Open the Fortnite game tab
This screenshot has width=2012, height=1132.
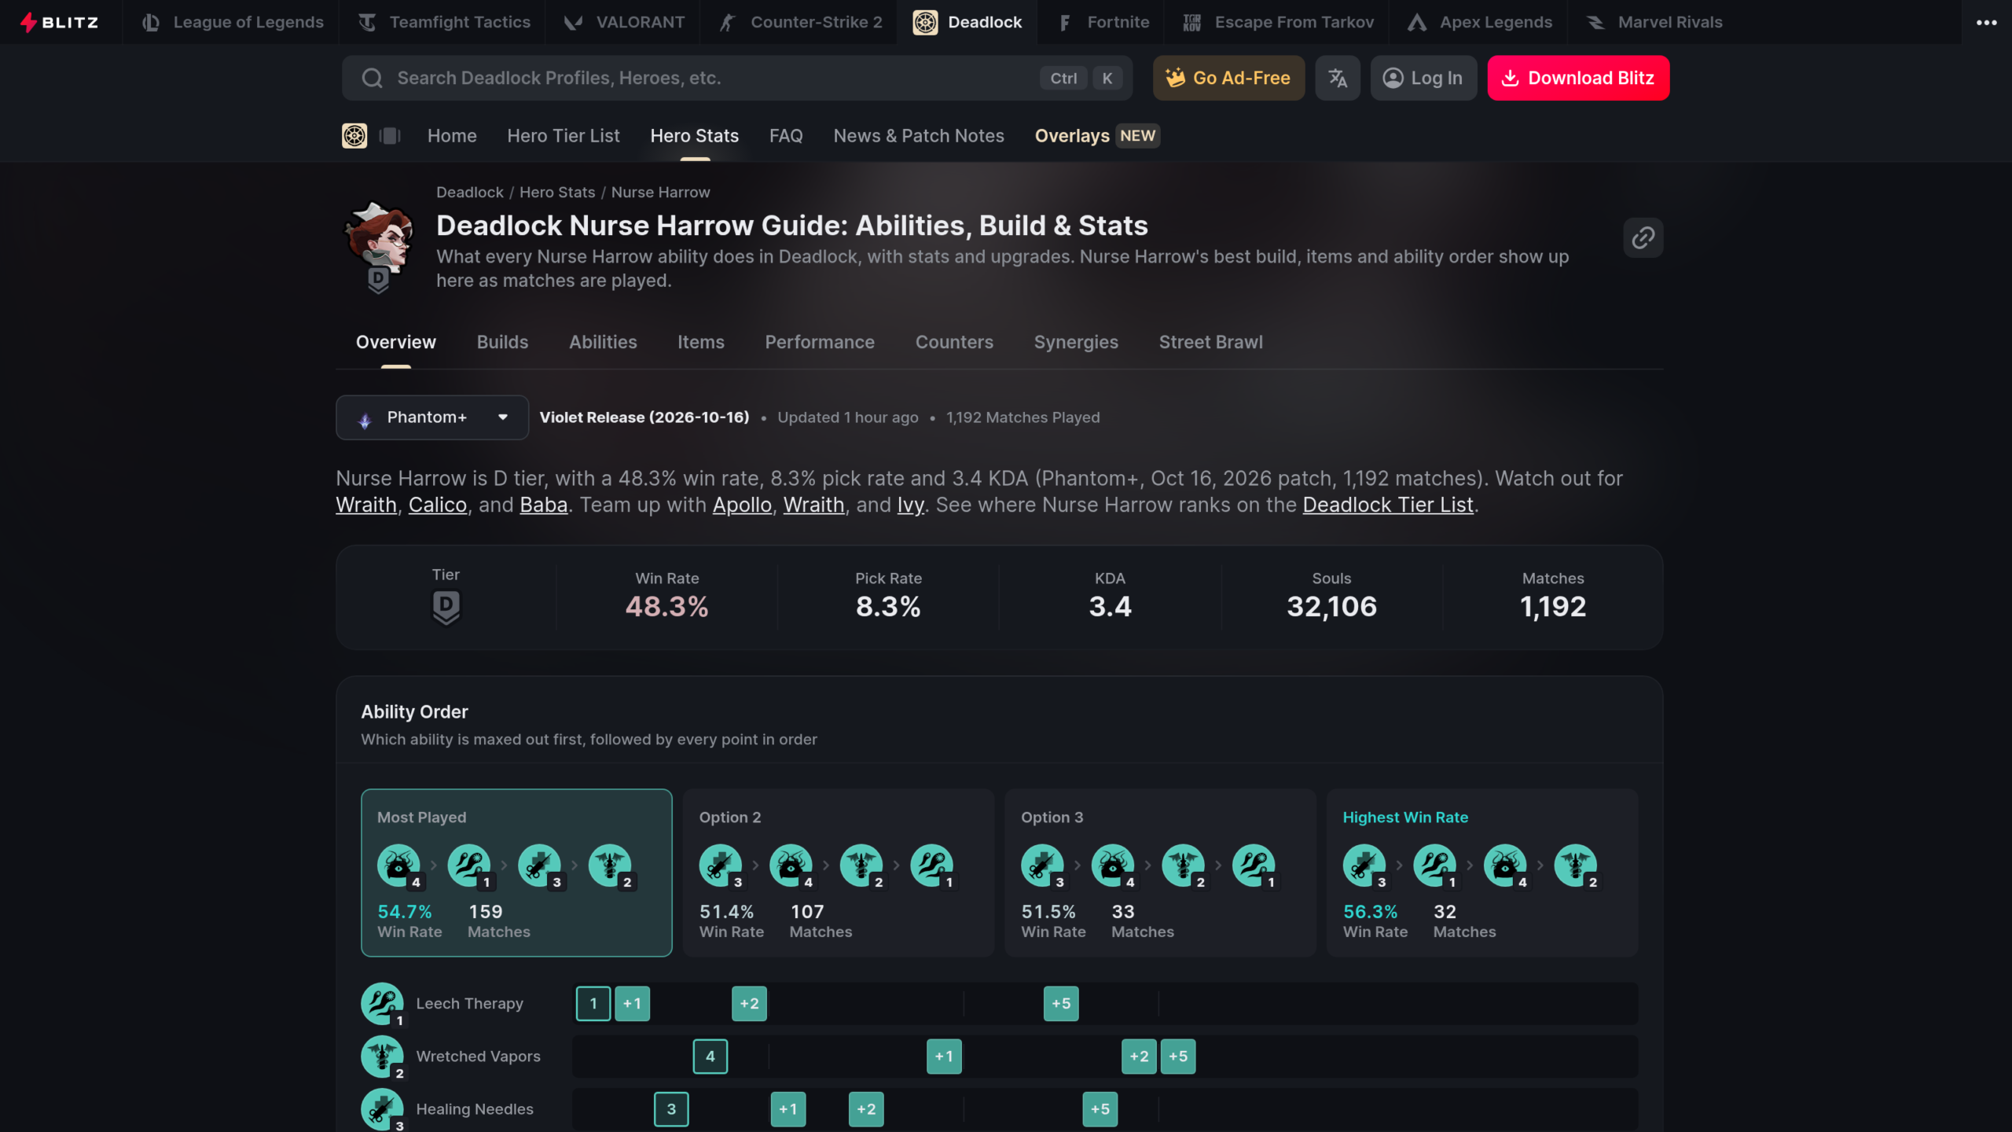tap(1103, 22)
